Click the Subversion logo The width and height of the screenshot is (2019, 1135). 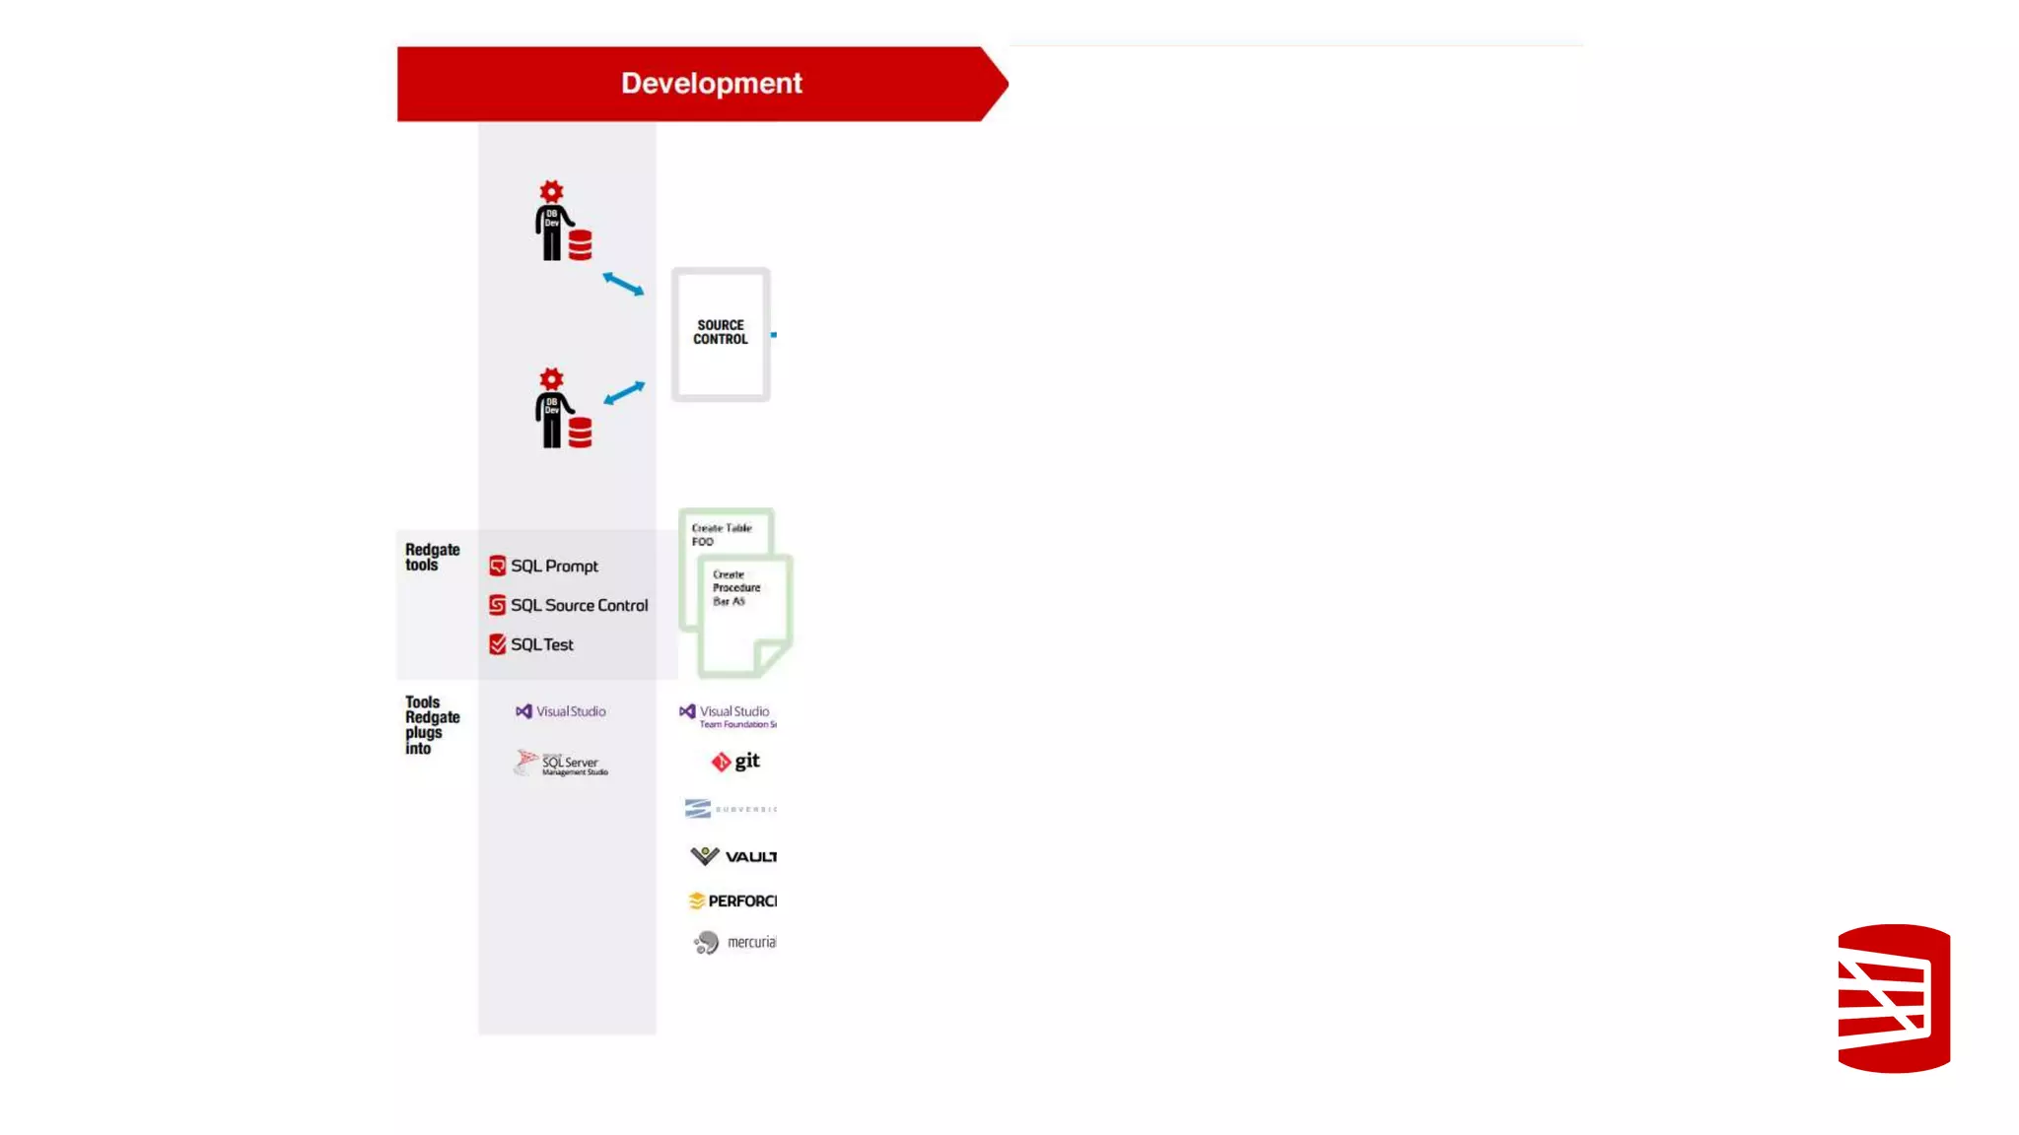point(730,809)
